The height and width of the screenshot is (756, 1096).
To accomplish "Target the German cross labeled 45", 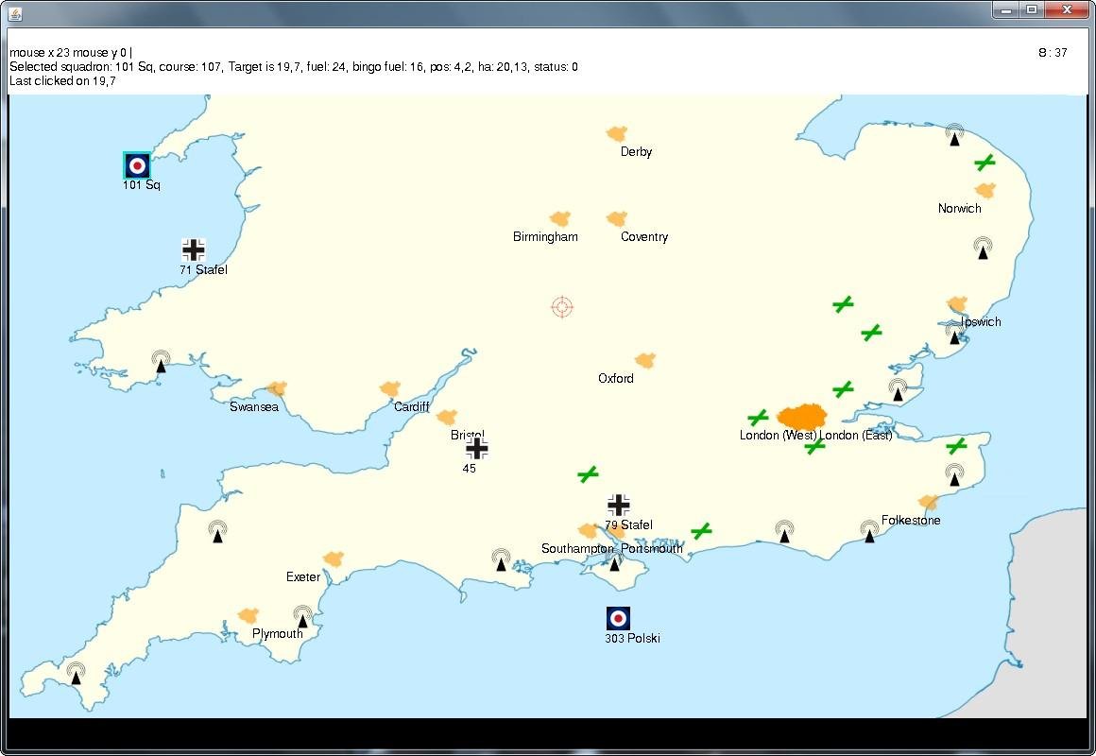I will click(477, 448).
